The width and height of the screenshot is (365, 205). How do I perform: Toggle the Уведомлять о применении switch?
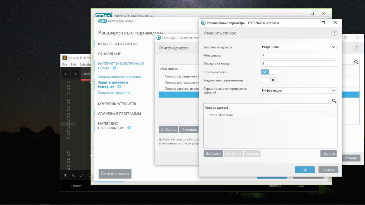269,80
